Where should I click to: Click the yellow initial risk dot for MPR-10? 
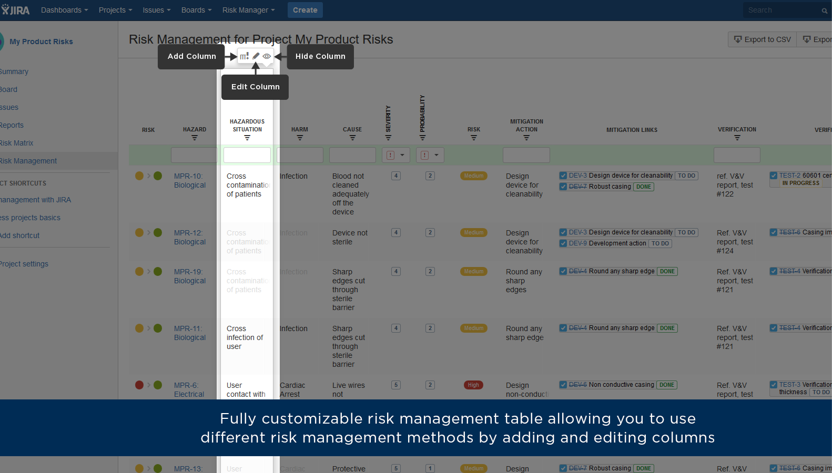(x=139, y=176)
